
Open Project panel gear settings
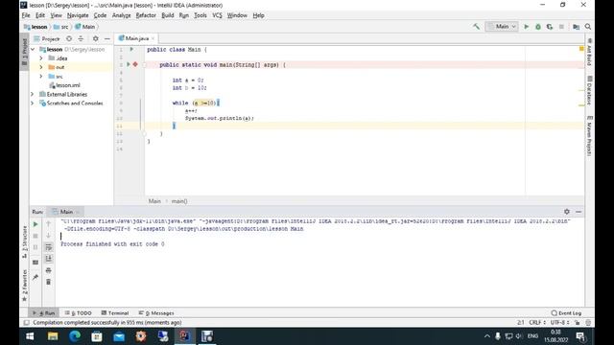click(x=96, y=38)
